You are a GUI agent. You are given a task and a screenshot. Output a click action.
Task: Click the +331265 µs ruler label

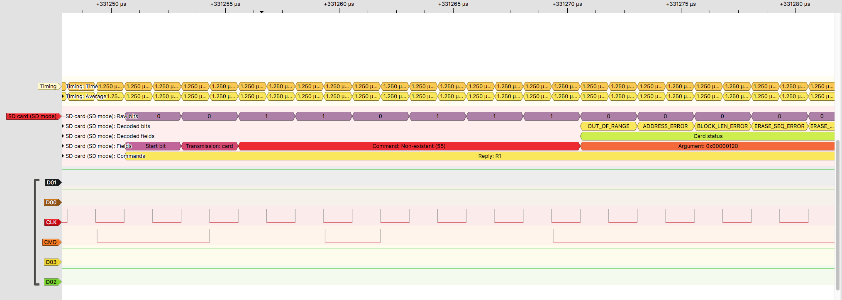coord(453,4)
